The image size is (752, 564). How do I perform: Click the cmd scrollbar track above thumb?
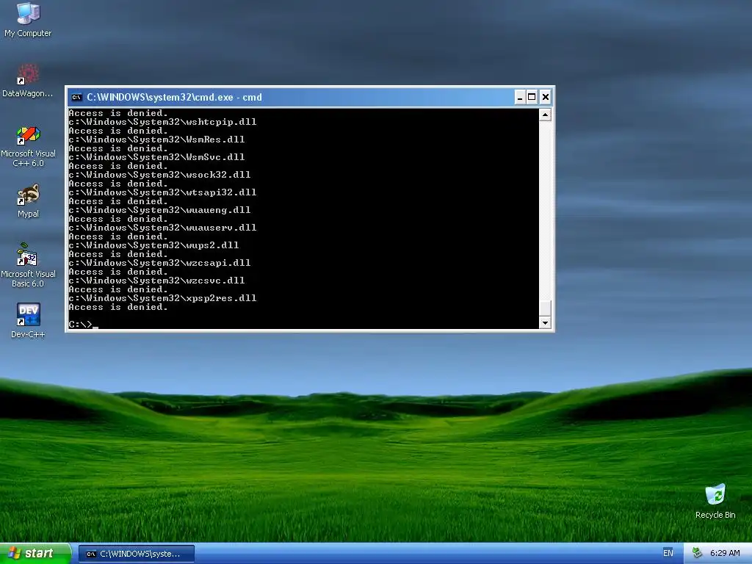[x=545, y=210]
